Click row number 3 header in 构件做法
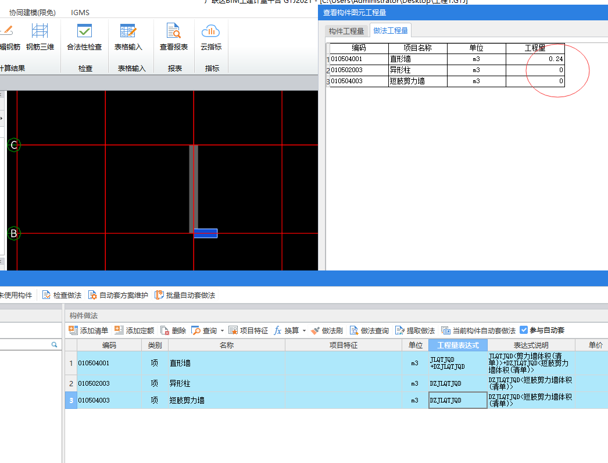 pos(71,400)
